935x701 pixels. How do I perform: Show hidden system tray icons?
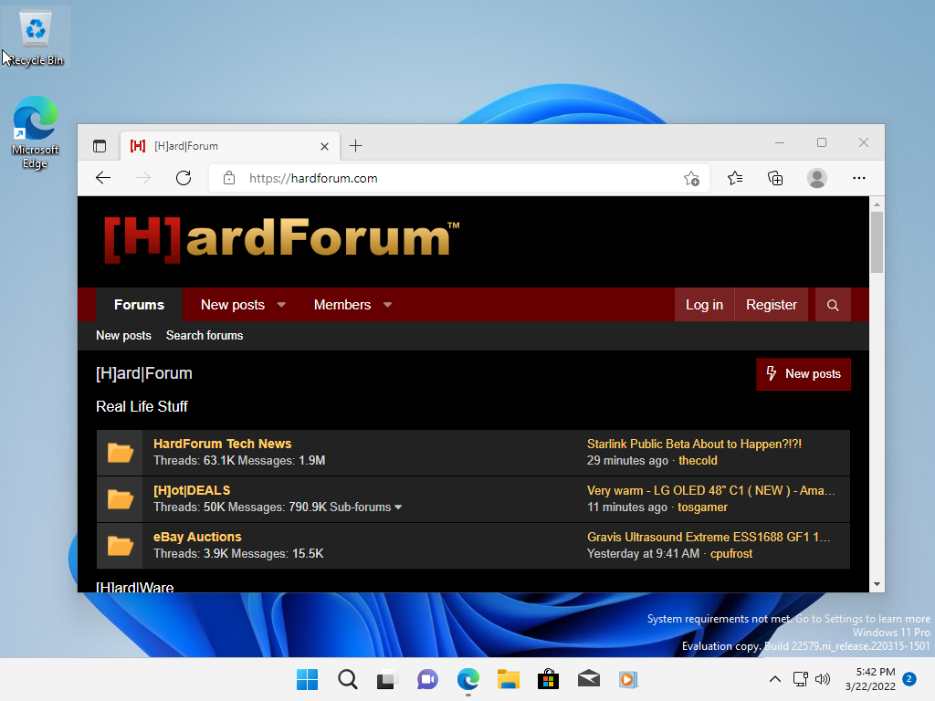click(774, 679)
